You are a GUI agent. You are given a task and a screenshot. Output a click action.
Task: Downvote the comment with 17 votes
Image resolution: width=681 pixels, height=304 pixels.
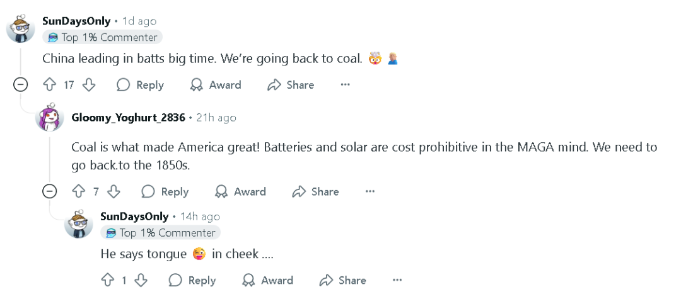point(89,85)
